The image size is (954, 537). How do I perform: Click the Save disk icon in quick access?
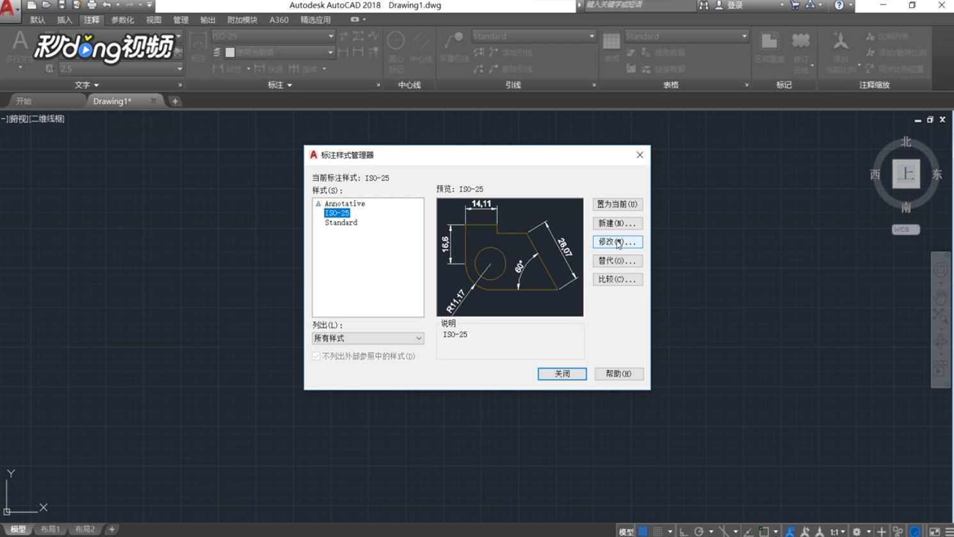coord(61,5)
